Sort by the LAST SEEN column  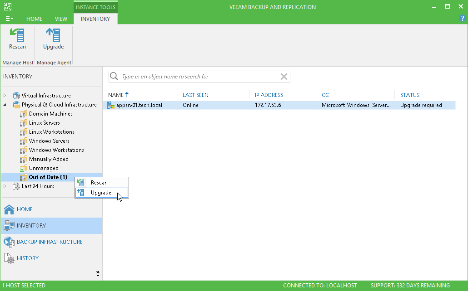(195, 95)
